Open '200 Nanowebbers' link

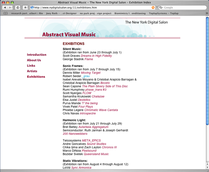[75, 134]
